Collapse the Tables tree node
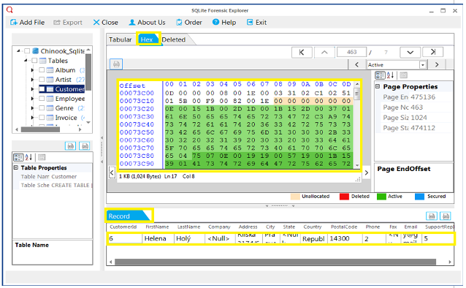The image size is (466, 288). click(x=26, y=61)
